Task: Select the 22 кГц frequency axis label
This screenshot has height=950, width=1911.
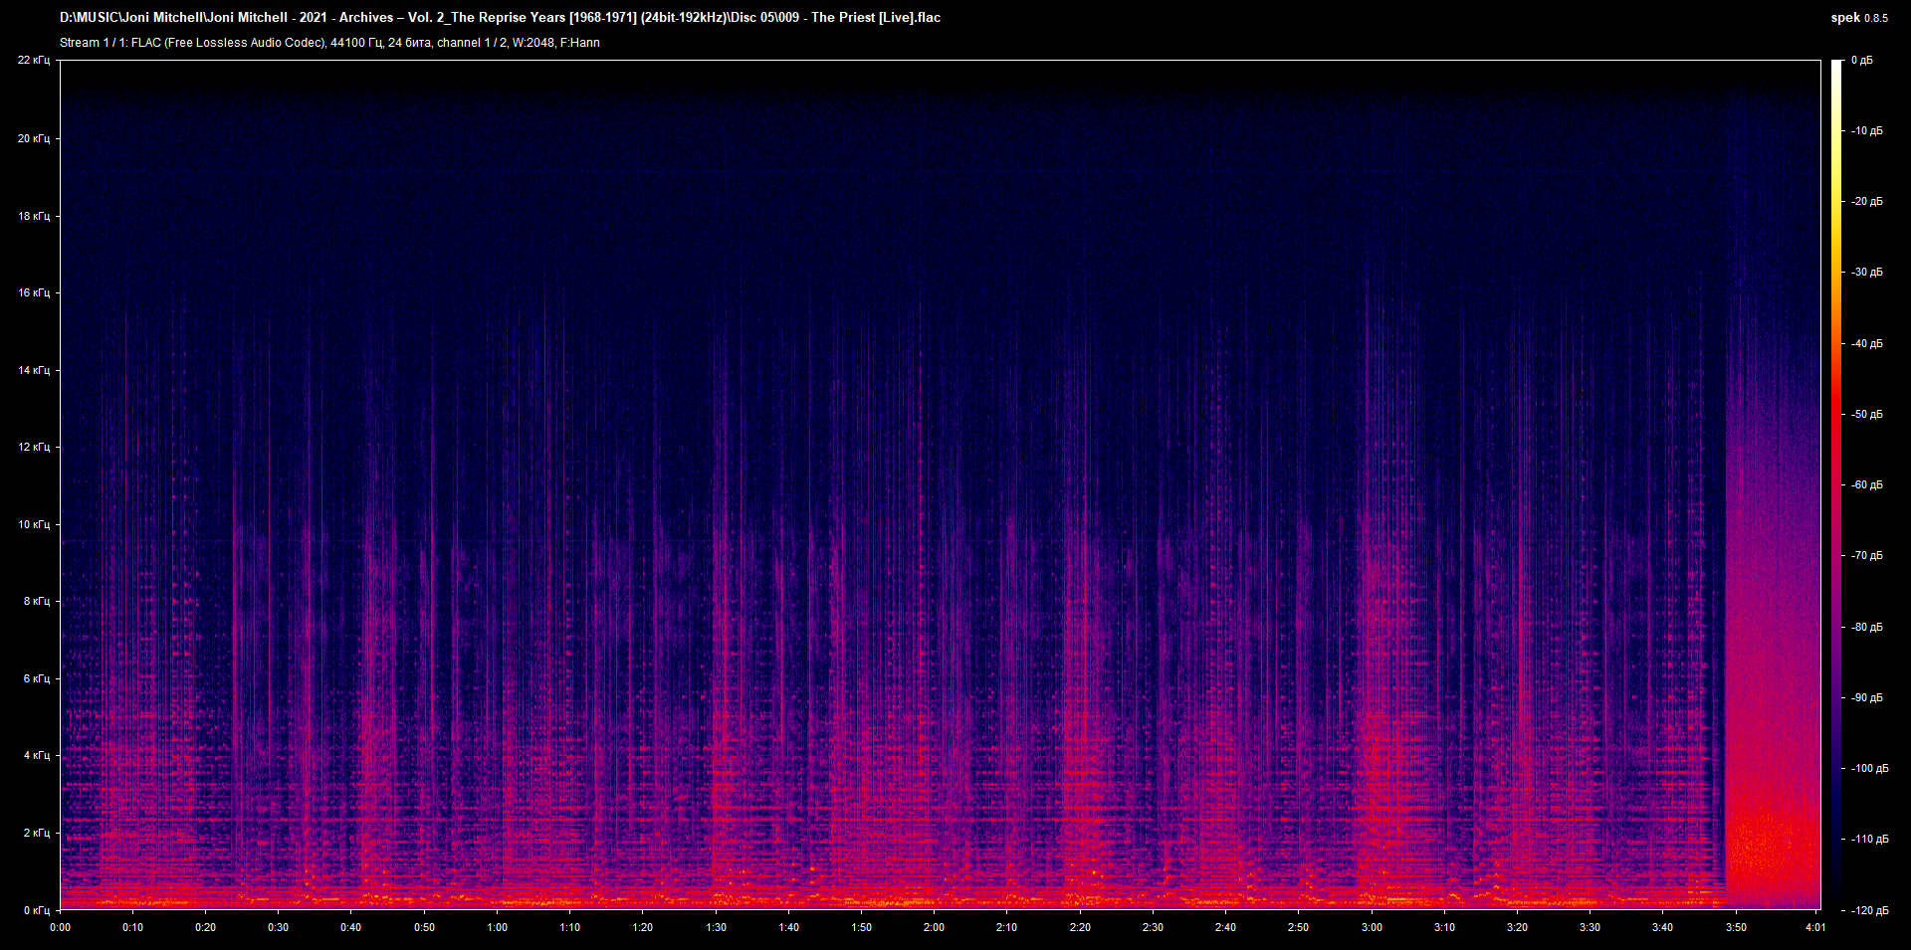Action: 33,60
